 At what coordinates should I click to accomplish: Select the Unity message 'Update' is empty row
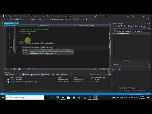click(58, 82)
